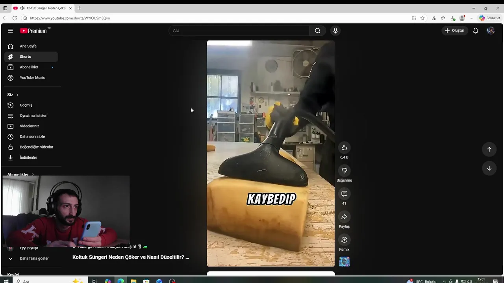504x283 pixels.
Task: Expand Abonelikler section header
Action: coord(20,175)
